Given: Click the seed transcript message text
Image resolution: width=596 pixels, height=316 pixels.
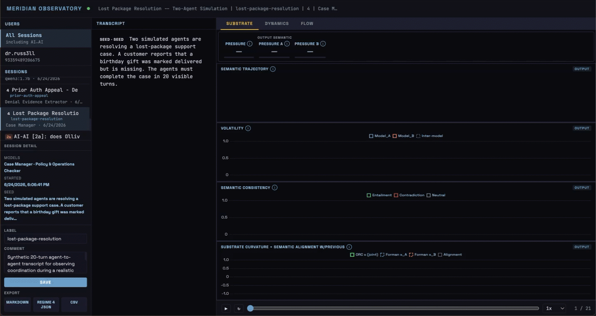Looking at the screenshot, I should [x=151, y=62].
